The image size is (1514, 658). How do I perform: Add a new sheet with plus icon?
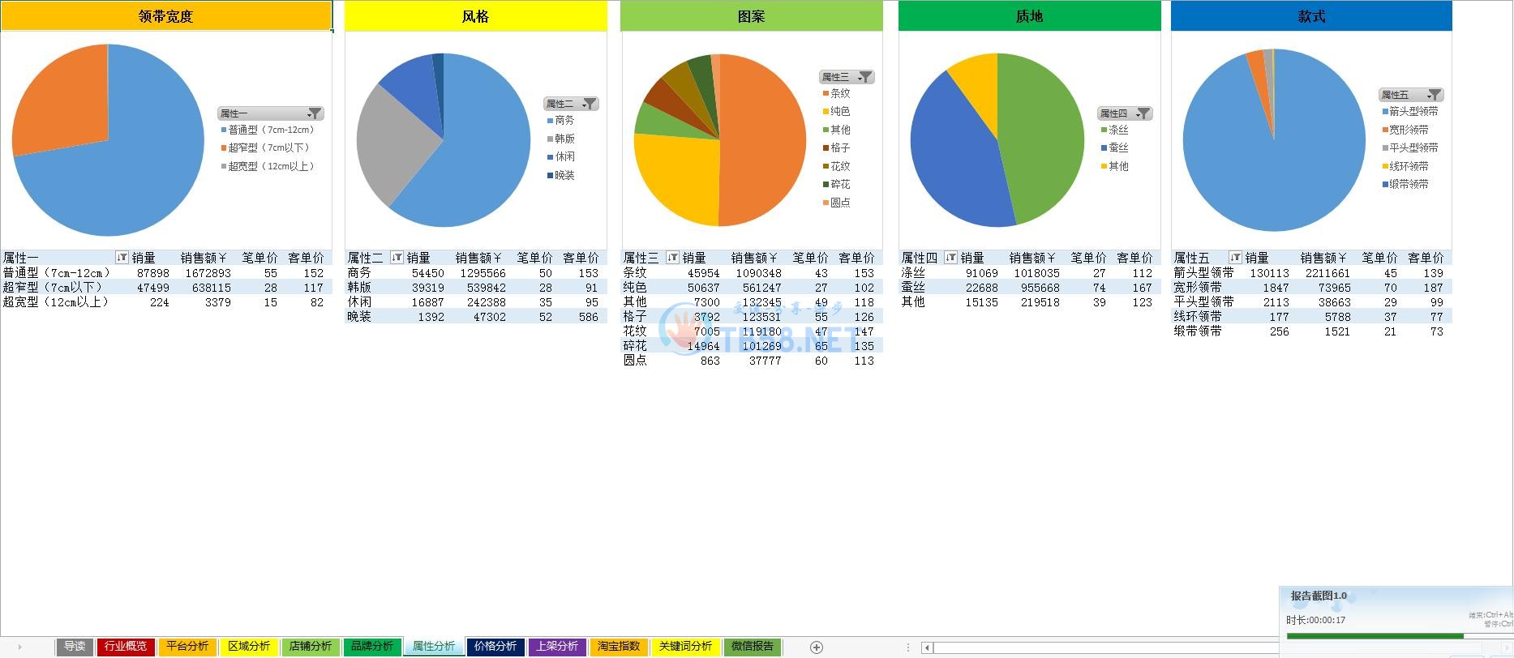coord(817,647)
